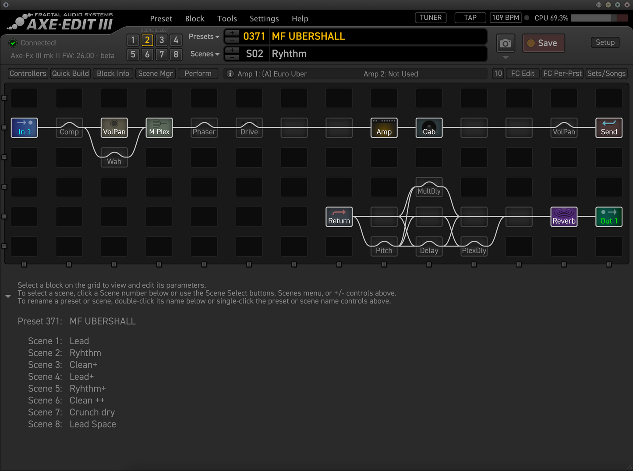Click the Return block icon
The image size is (633, 471).
click(x=339, y=216)
